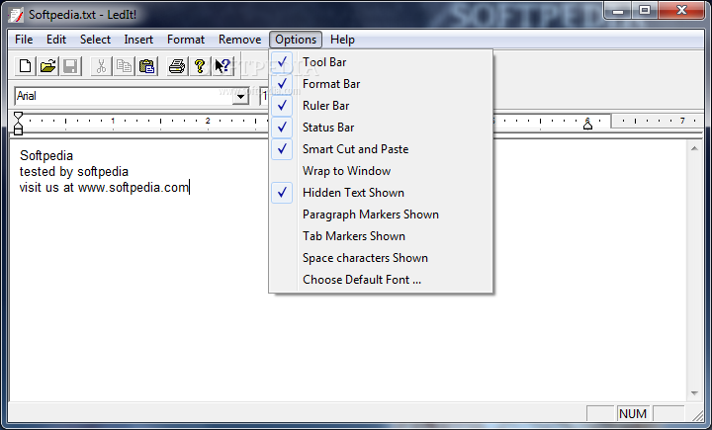This screenshot has width=712, height=430.
Task: Click the Open file folder icon
Action: [48, 66]
